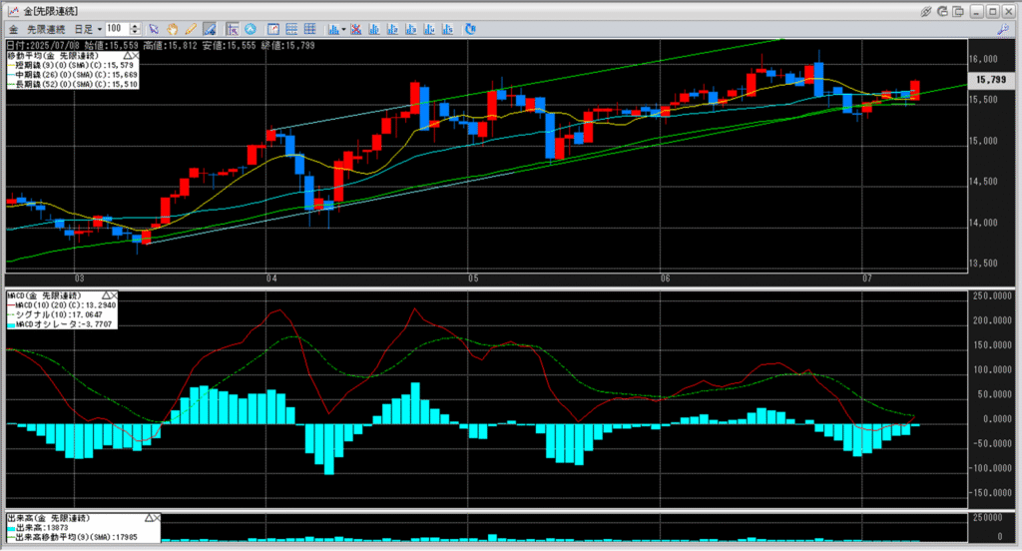Toggle the crosshair cursor tool
The image size is (1022, 551).
click(x=232, y=29)
